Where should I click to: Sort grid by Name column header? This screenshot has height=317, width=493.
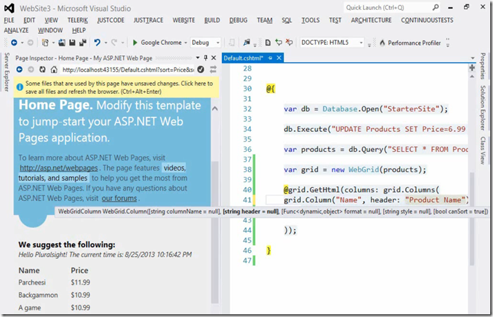coord(29,271)
